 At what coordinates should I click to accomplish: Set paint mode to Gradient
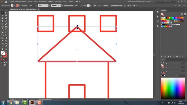[x=4, y=60]
